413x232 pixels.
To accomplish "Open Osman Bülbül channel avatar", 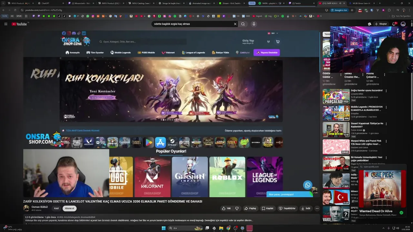I will coord(26,208).
